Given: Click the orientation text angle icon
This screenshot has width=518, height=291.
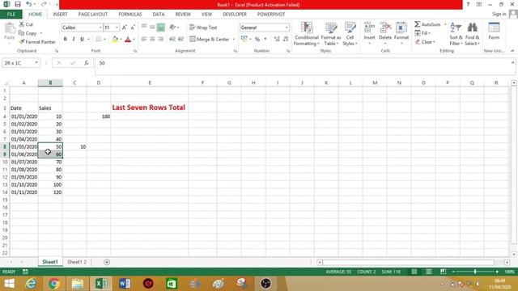Looking at the screenshot, I should (x=172, y=27).
